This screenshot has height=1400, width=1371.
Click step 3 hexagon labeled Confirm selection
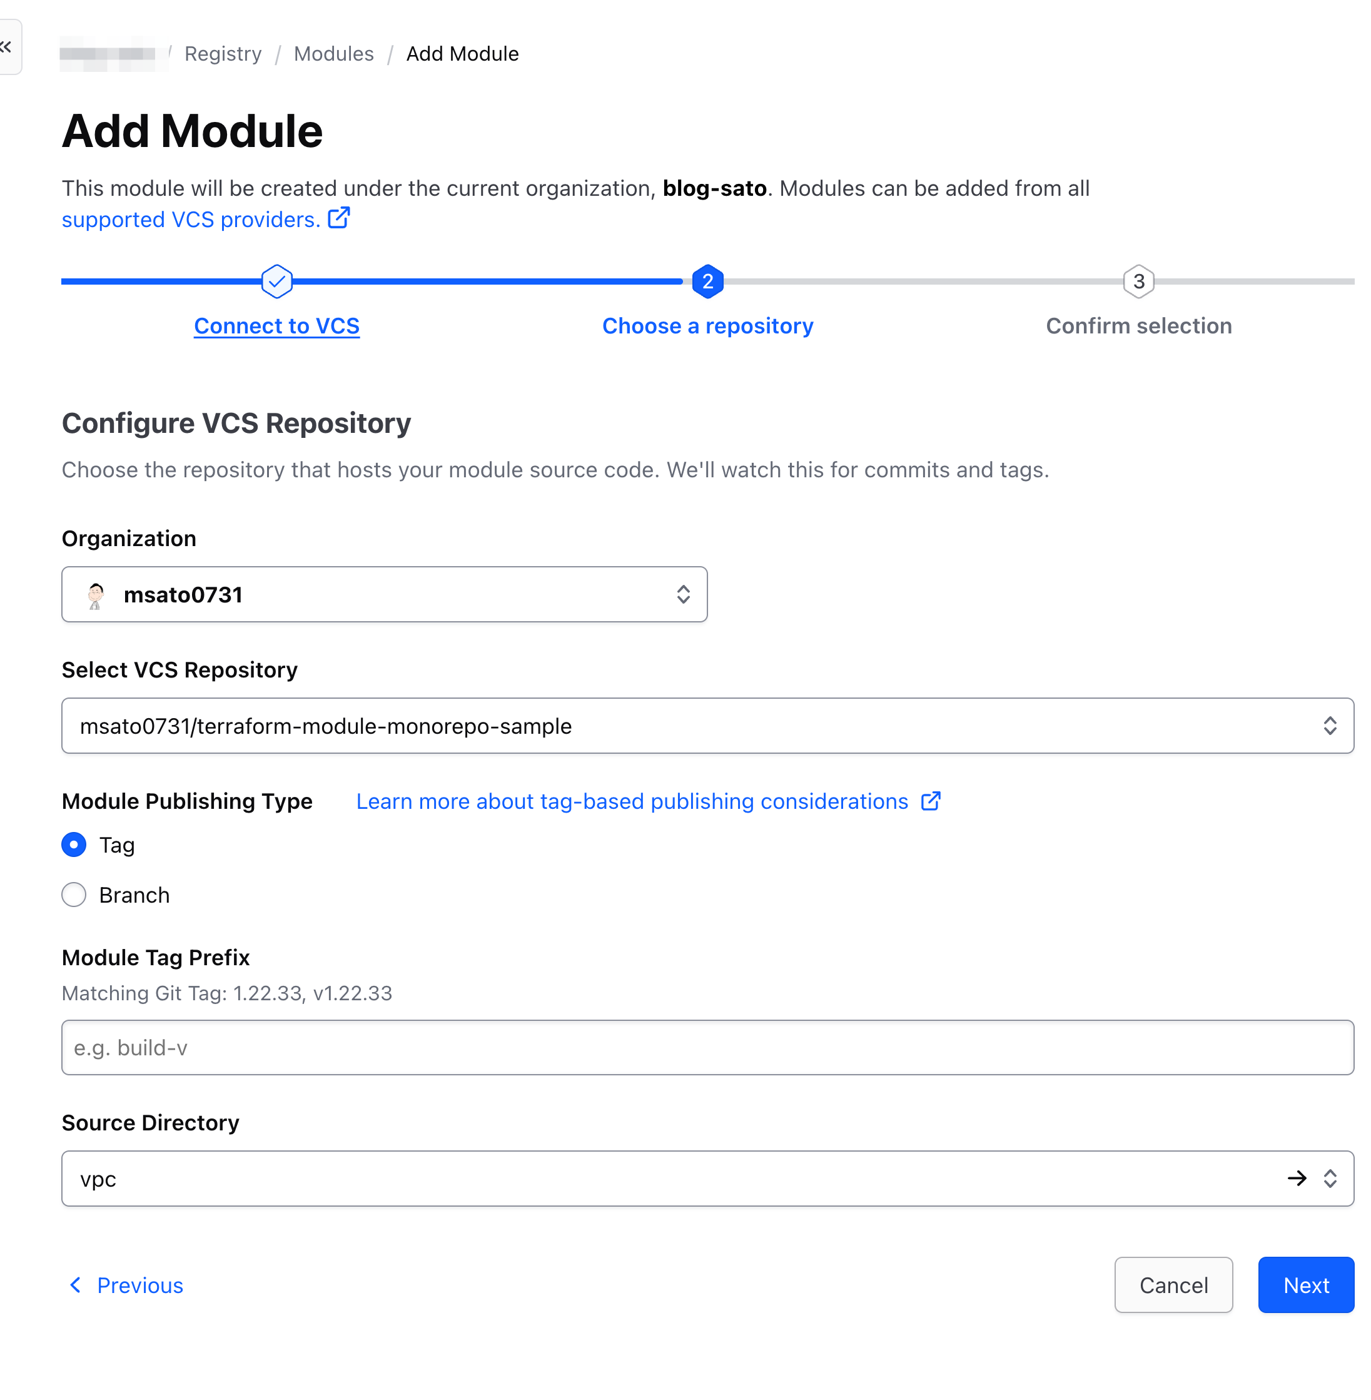click(1138, 281)
